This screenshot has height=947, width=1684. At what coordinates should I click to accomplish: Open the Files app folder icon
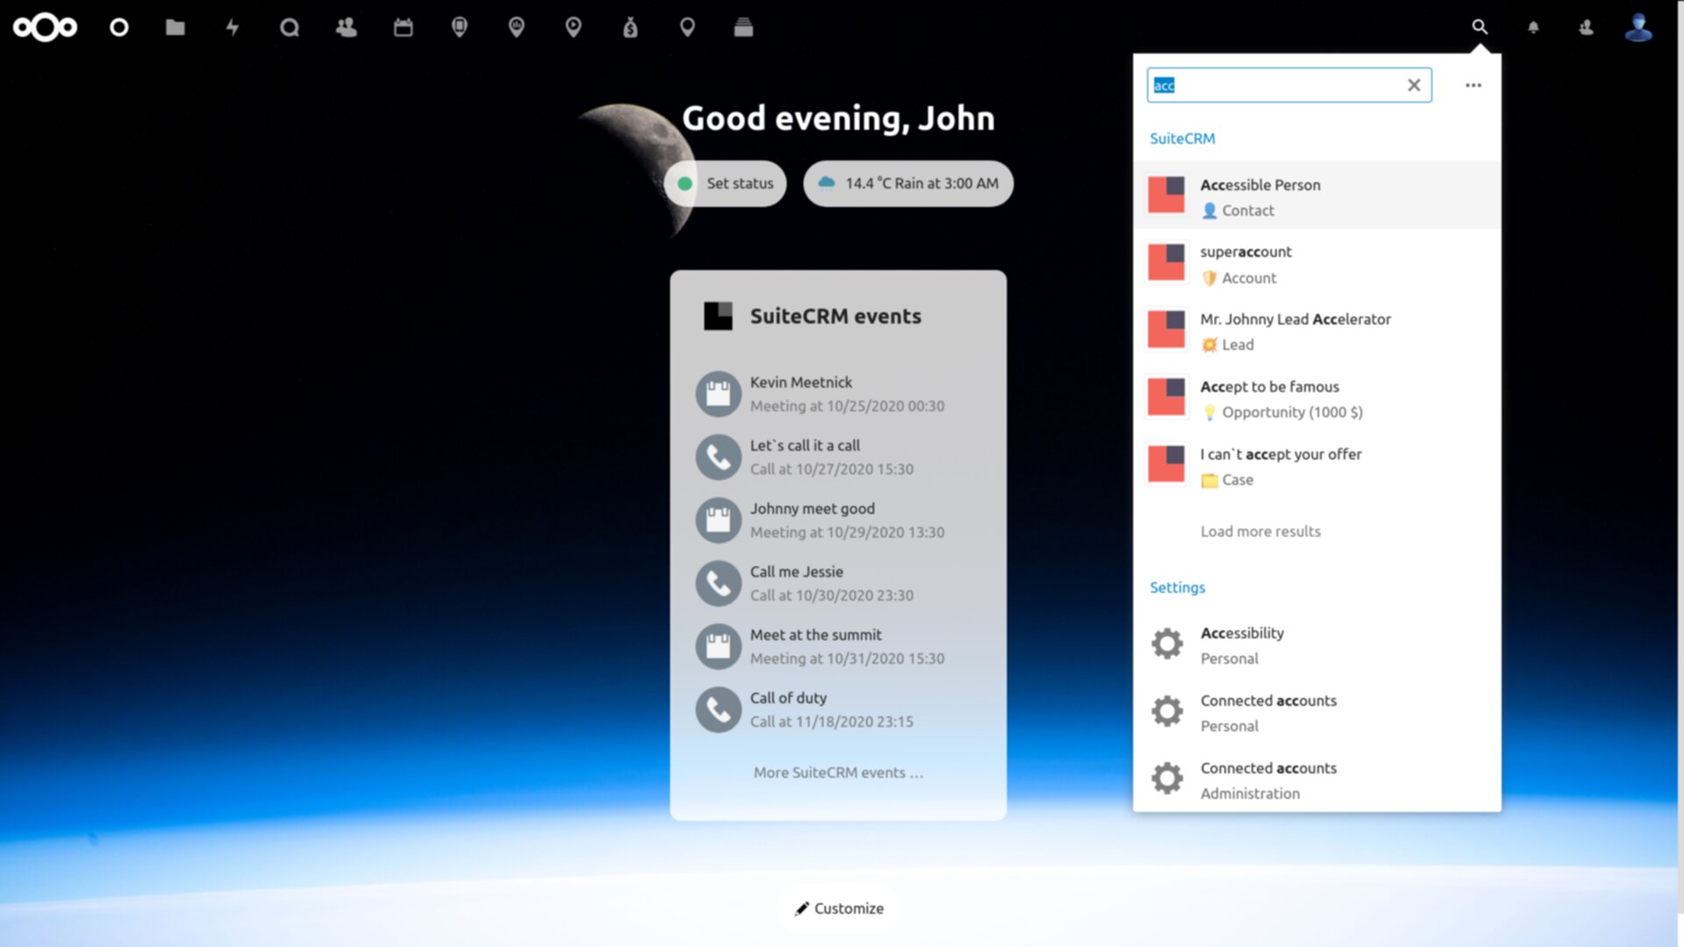(175, 27)
